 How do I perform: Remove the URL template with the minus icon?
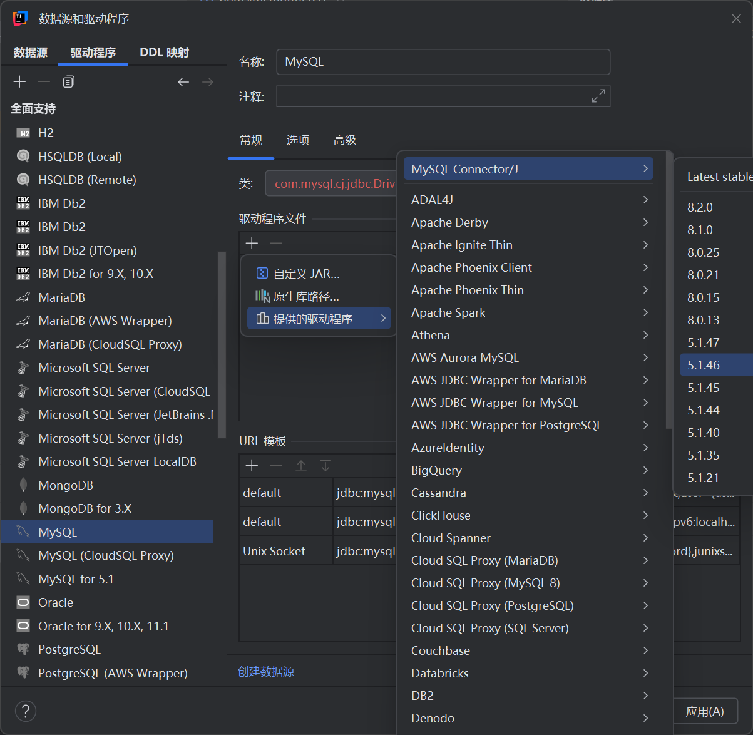(x=276, y=466)
